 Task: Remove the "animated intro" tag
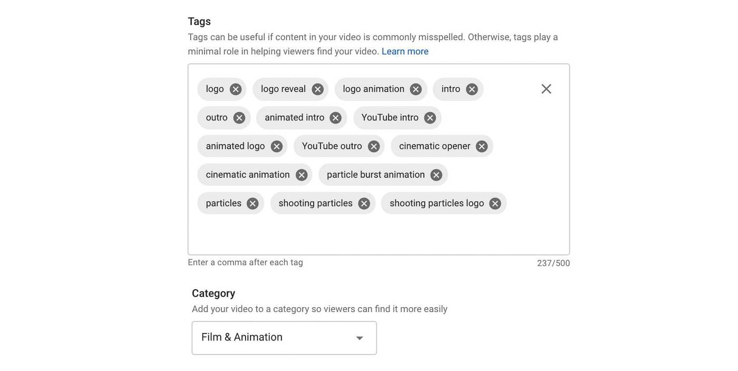336,117
